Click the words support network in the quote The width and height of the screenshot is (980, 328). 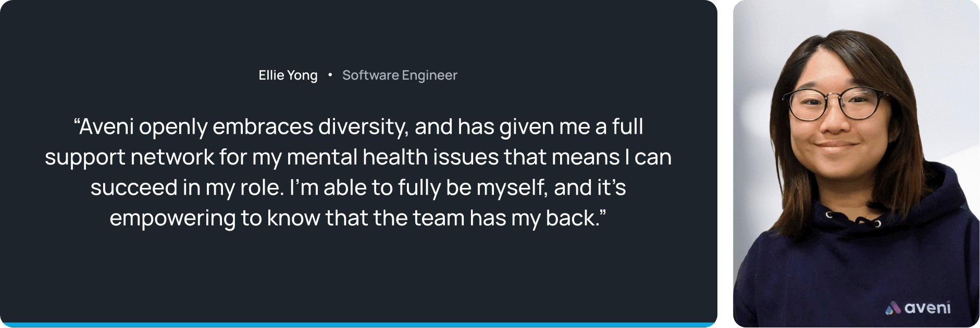[x=129, y=158]
